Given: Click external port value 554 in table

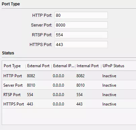Looking at the screenshot, I should pyautogui.click(x=30, y=95).
